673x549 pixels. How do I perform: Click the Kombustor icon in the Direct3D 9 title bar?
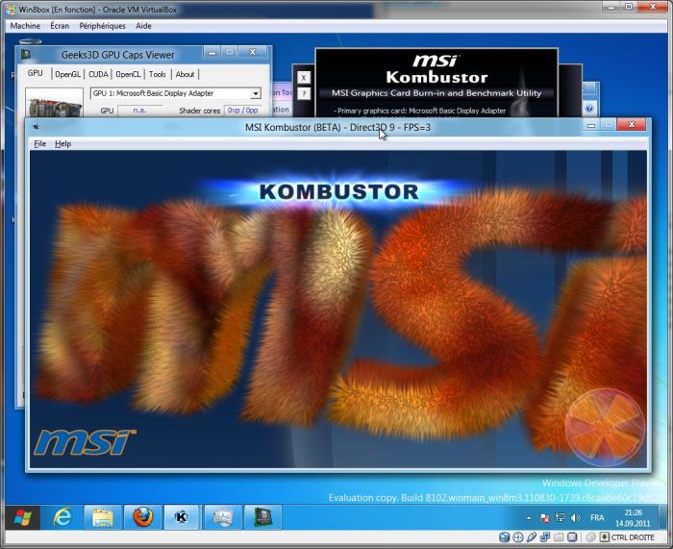[37, 127]
